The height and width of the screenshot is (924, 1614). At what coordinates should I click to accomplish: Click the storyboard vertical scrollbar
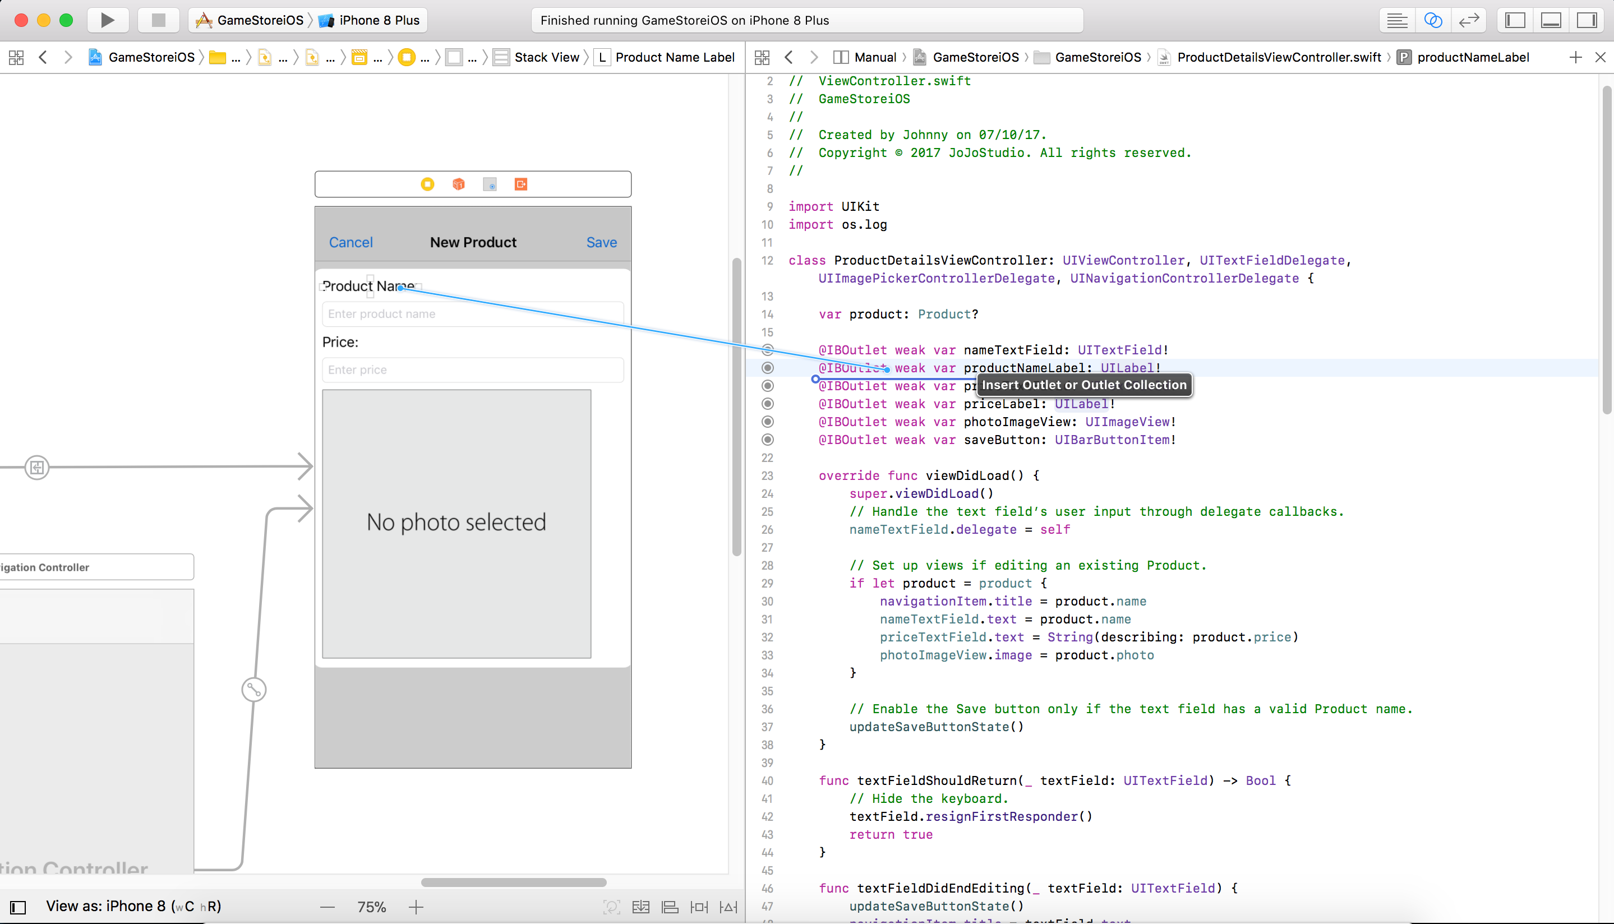pos(736,407)
